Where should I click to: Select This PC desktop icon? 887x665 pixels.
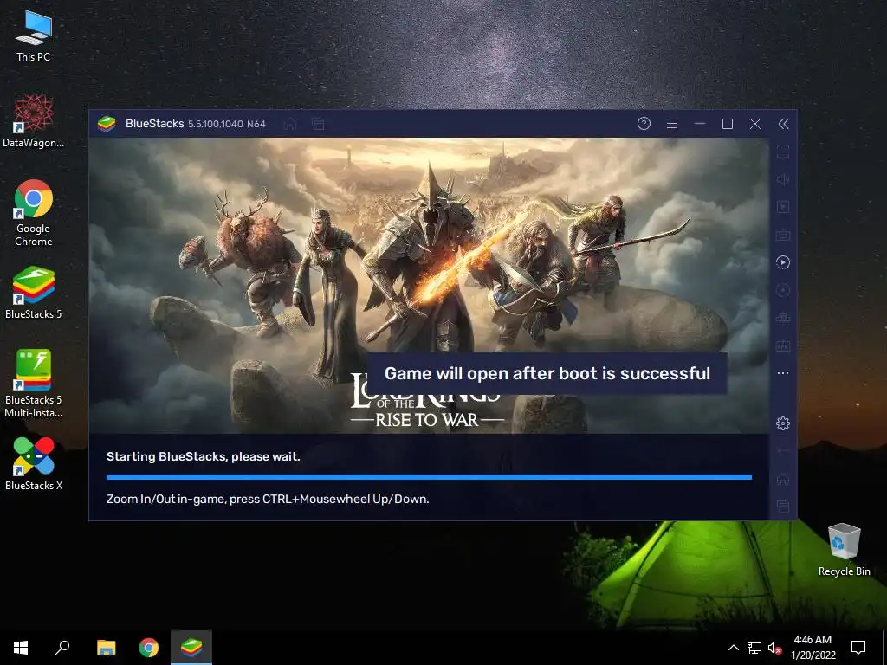click(34, 36)
